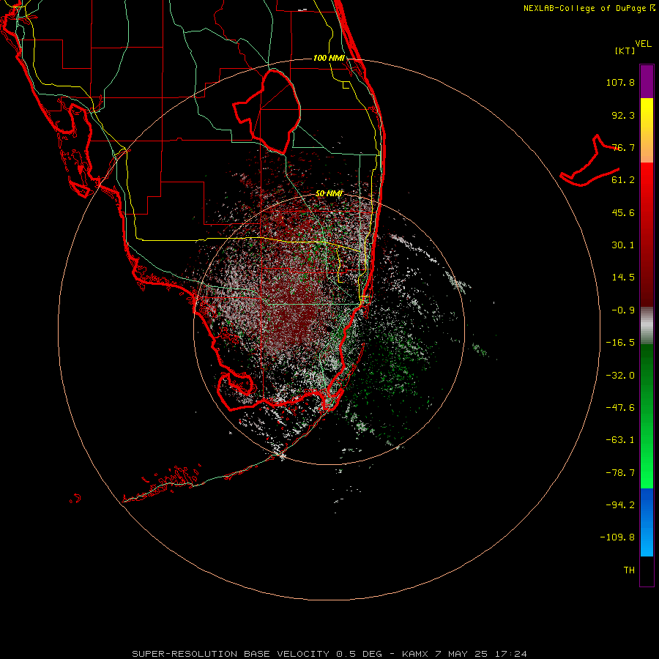659x659 pixels.
Task: Select the 30.1 legend value
Action: point(623,245)
